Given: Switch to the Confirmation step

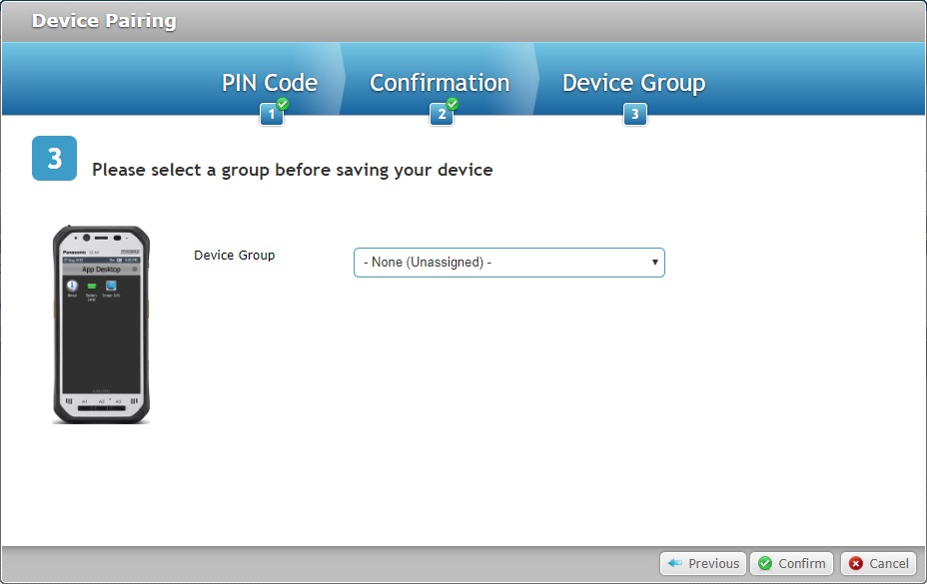Looking at the screenshot, I should click(439, 83).
